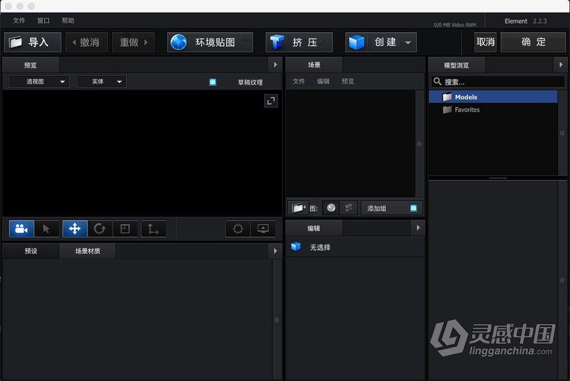Screen dimensions: 570x381
Task: Select the 预览 panel tab
Action: click(x=30, y=65)
